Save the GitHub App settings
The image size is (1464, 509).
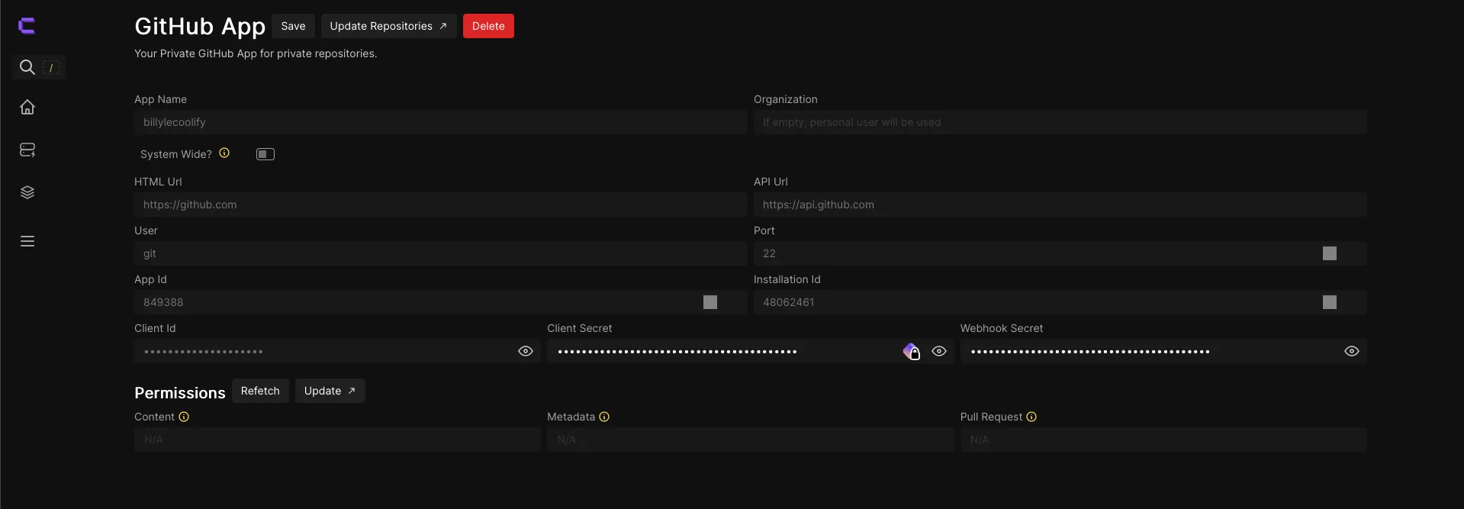(293, 26)
